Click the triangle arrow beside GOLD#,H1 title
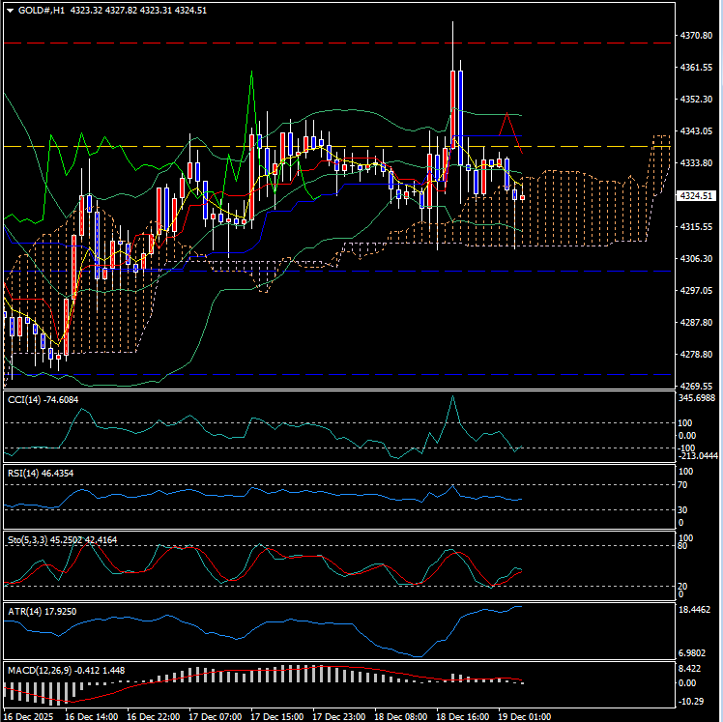Viewport: 723px width, 722px height. [x=10, y=10]
